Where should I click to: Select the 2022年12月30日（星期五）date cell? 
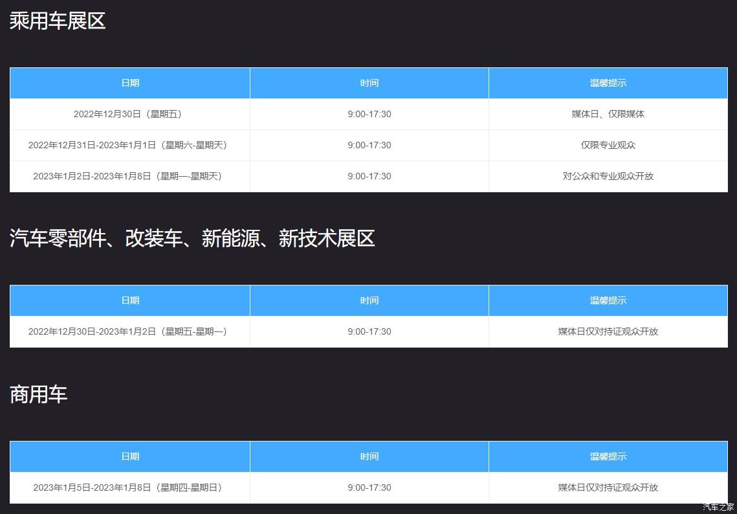click(x=129, y=114)
